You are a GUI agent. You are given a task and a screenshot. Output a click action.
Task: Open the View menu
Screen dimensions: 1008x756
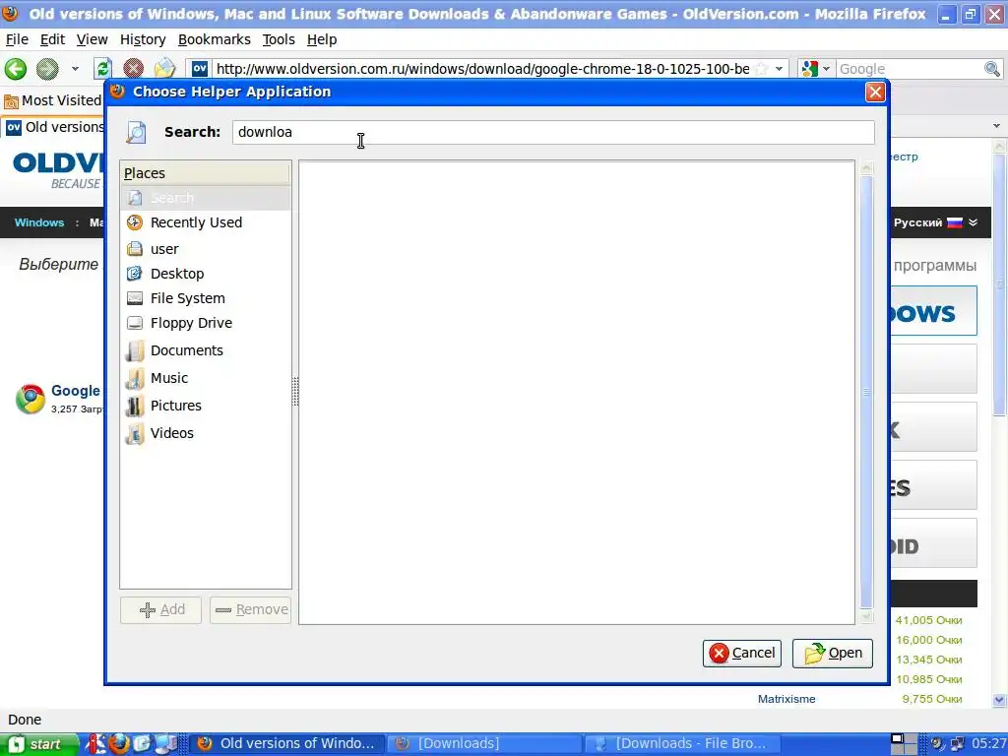pos(92,39)
